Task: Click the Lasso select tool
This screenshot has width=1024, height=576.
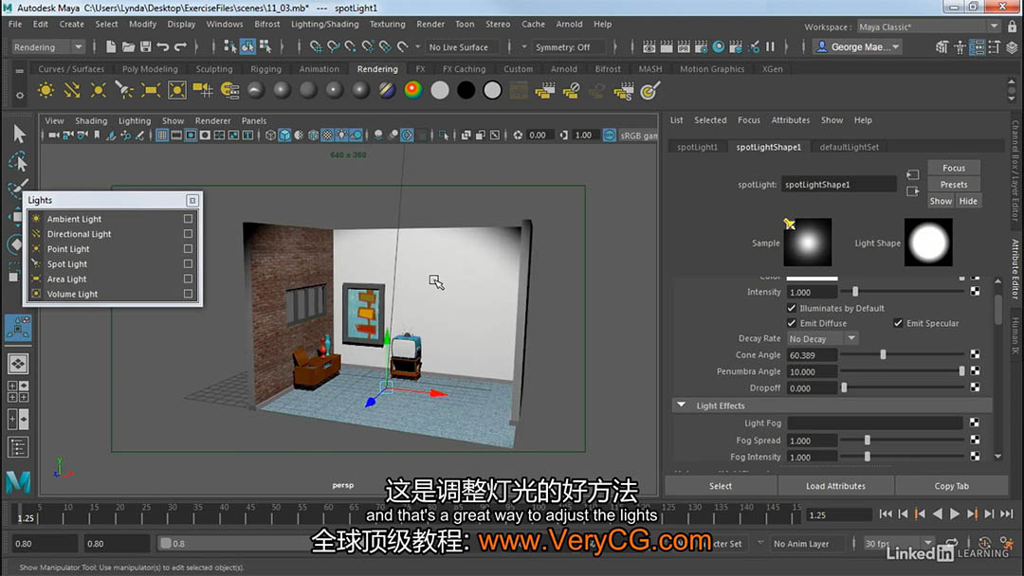Action: (x=18, y=162)
